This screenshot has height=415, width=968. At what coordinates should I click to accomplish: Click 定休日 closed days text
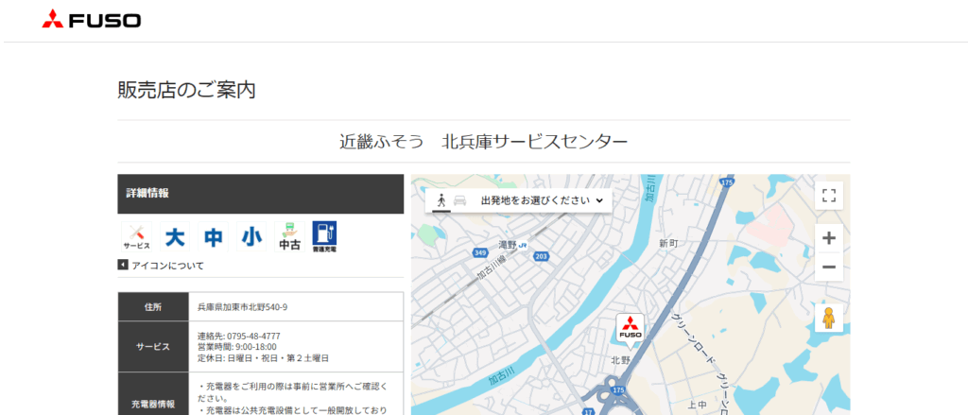click(x=263, y=358)
